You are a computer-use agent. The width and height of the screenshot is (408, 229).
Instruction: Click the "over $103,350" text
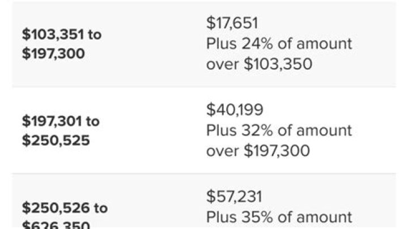259,63
